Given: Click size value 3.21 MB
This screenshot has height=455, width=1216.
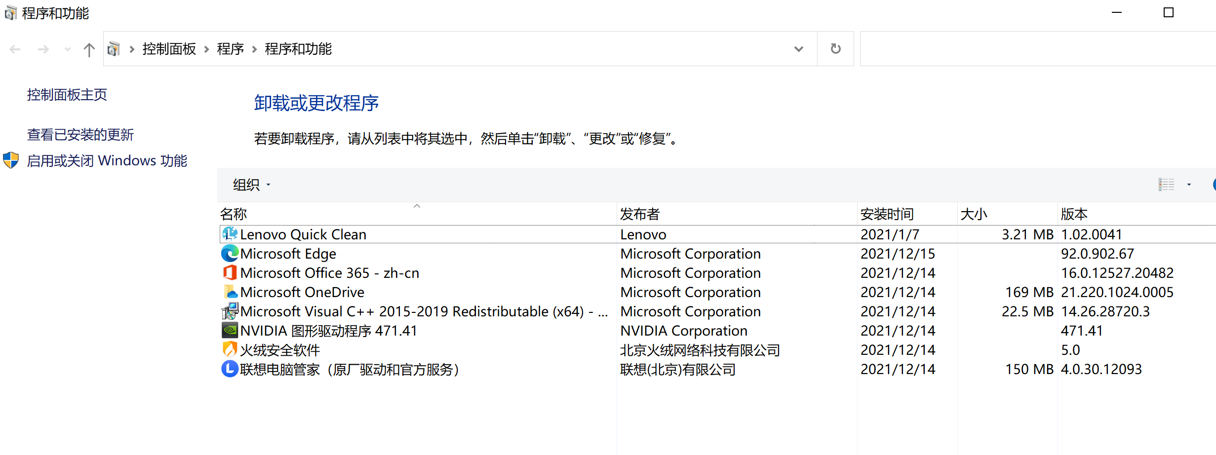Looking at the screenshot, I should (x=1027, y=234).
